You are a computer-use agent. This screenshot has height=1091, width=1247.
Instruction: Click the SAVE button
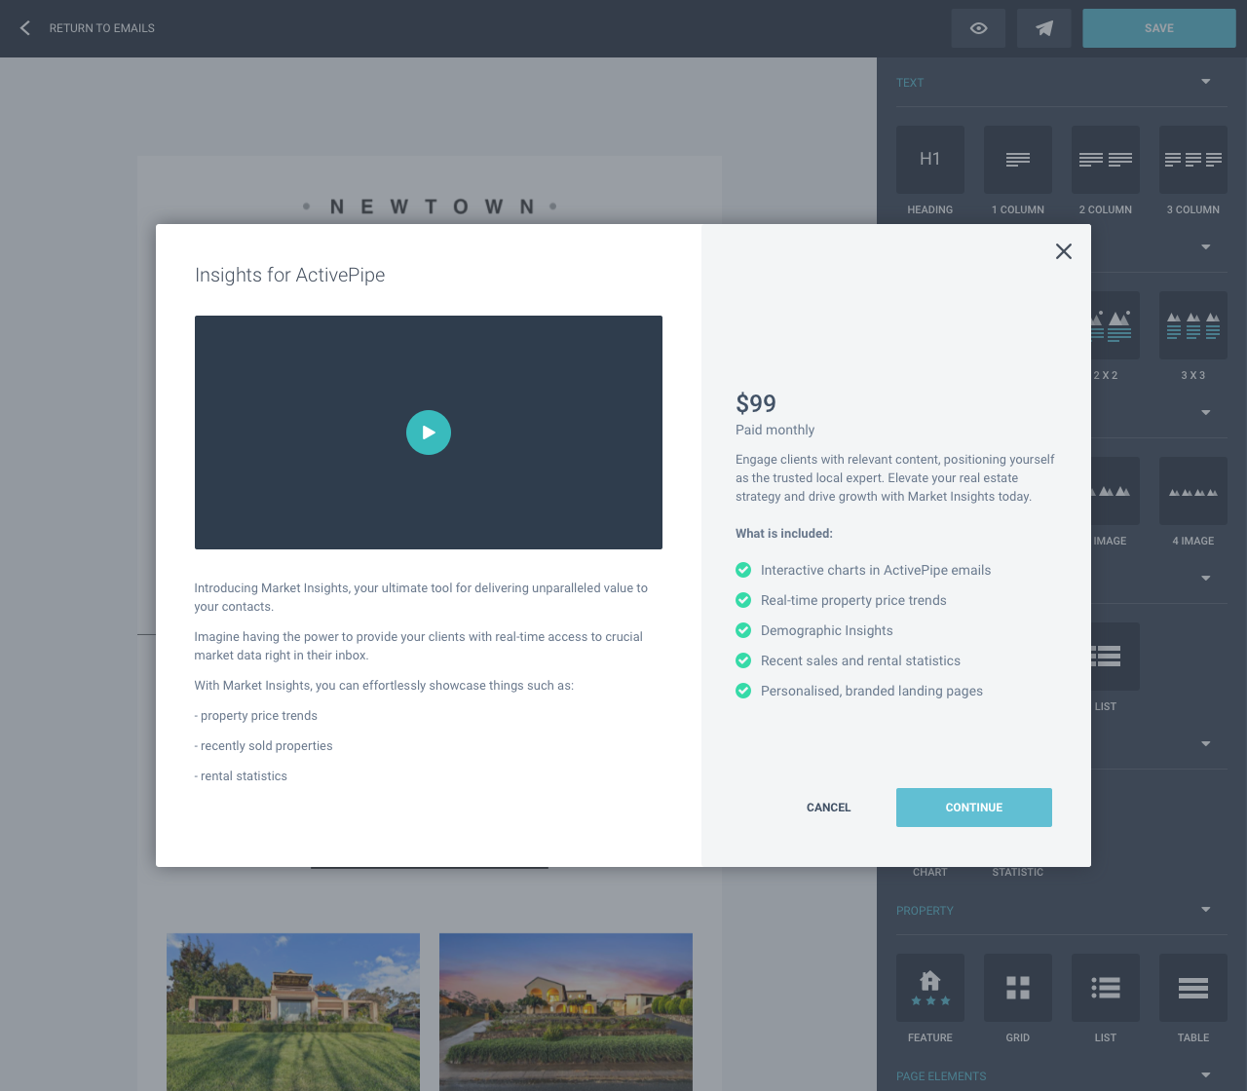pos(1159,28)
